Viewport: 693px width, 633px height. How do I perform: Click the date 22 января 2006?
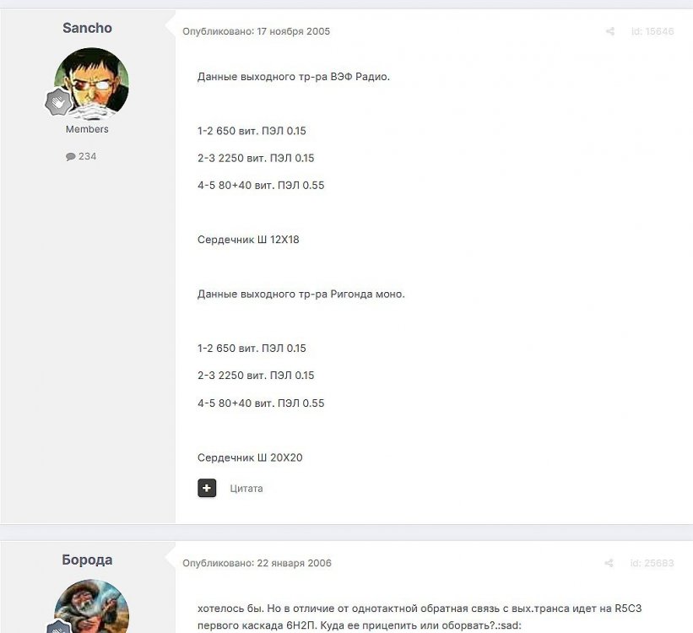click(x=294, y=563)
